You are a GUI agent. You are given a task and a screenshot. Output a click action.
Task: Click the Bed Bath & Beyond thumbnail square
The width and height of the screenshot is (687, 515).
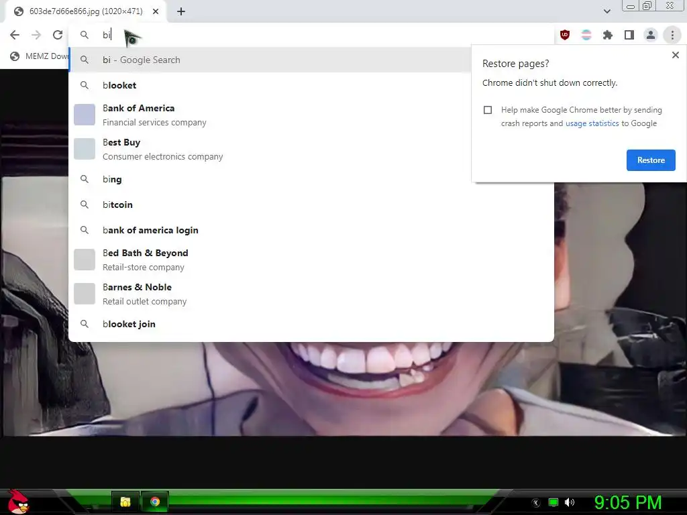pos(85,260)
